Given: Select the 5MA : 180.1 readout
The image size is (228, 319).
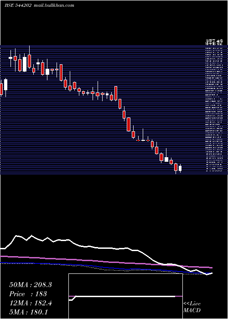Looking at the screenshot, I should pos(28,312).
